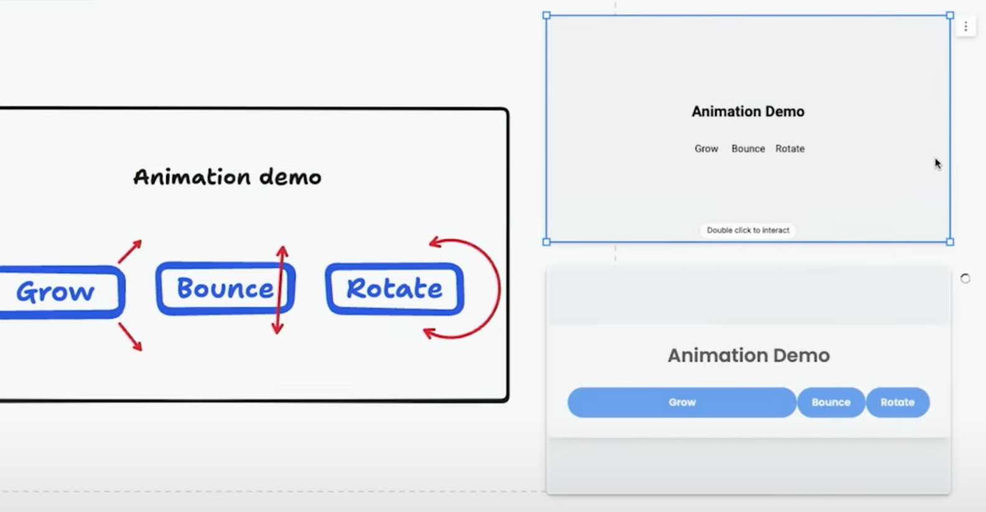Select the hand-drawn Bounce button sketch

tap(225, 288)
